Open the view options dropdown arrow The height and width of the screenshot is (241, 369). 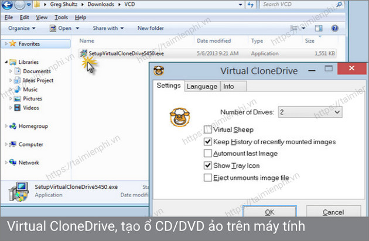(x=303, y=28)
